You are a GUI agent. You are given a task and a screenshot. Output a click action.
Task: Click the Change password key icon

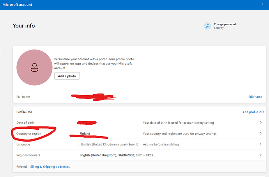pyautogui.click(x=207, y=26)
